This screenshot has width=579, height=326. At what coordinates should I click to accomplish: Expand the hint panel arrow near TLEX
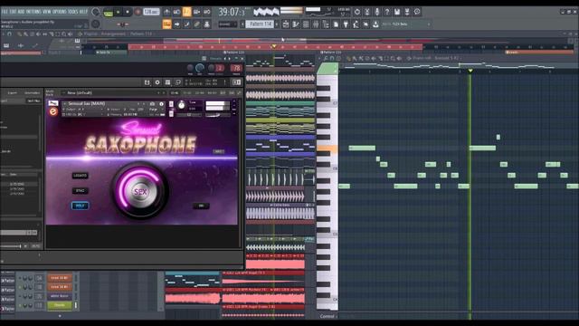429,24
